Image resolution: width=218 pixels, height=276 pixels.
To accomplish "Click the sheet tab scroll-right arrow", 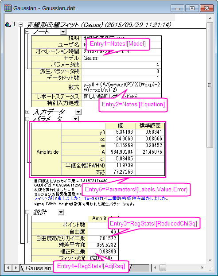I will point(16,268).
